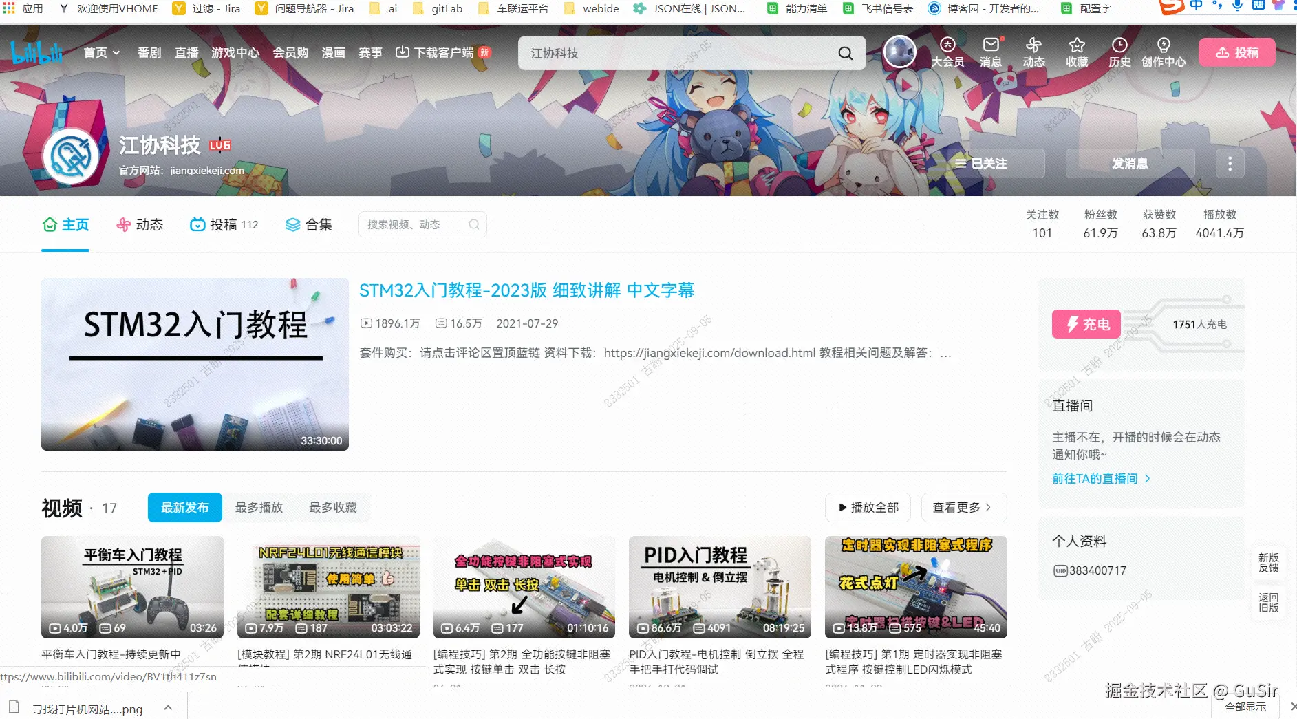Open the 欢迎使用VHOME bookmark

click(x=108, y=8)
